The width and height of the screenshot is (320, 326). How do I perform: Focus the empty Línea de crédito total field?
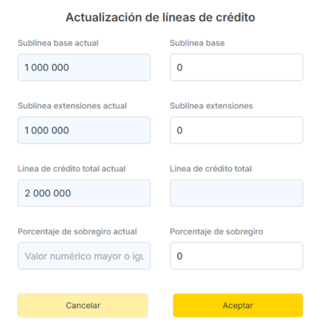point(236,193)
